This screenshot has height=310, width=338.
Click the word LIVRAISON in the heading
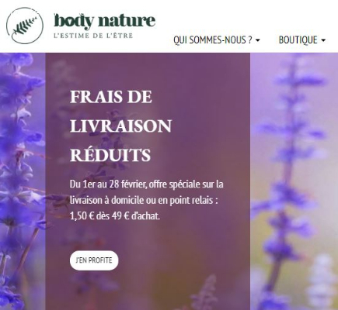[120, 126]
